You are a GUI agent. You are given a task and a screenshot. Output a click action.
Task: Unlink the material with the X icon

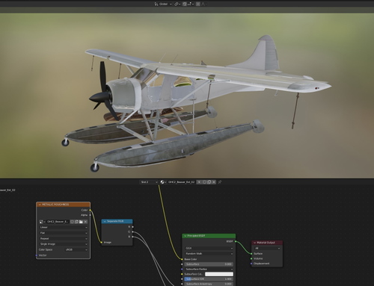point(214,182)
